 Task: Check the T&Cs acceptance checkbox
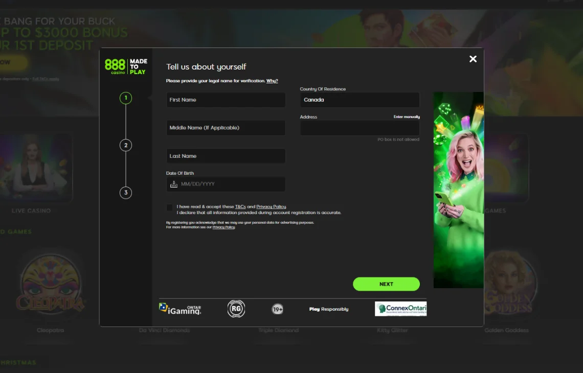click(x=170, y=207)
